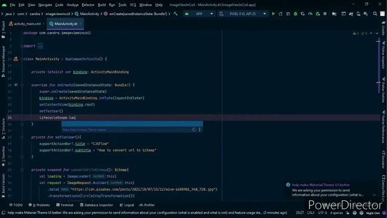387x218 pixels.
Task: Switch to the activity_main.xml editor tab
Action: pos(27,24)
